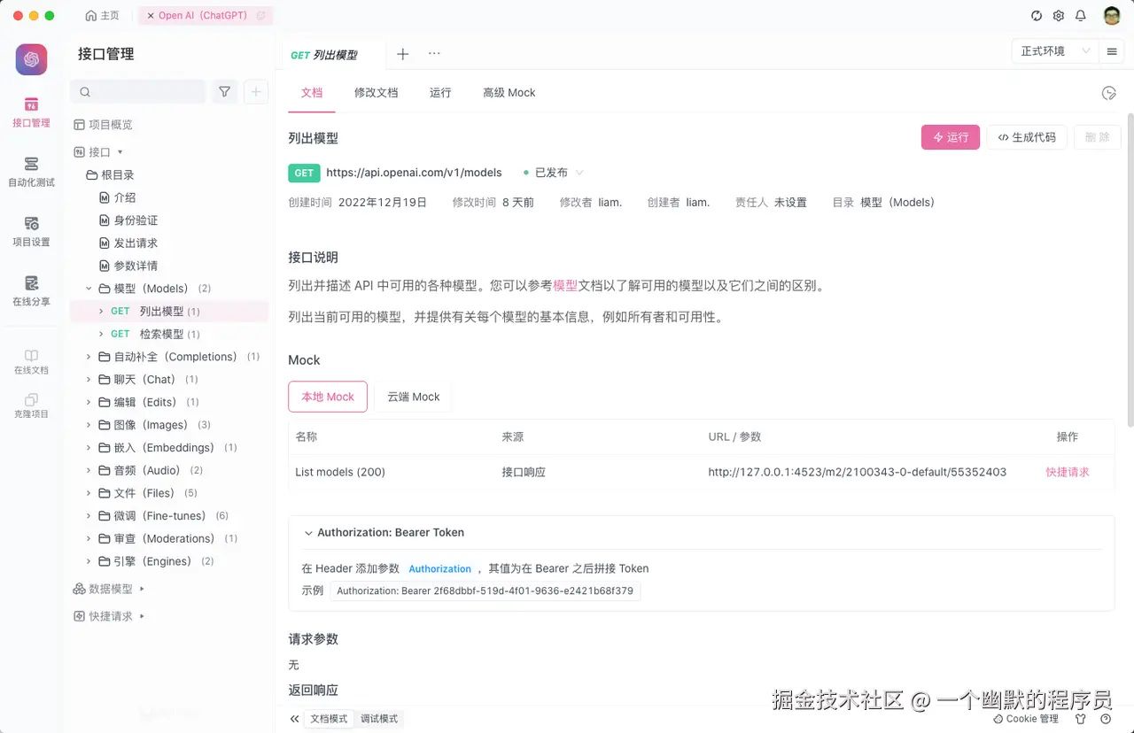The image size is (1134, 733).
Task: Open the 身份验证 document
Action: (x=136, y=220)
